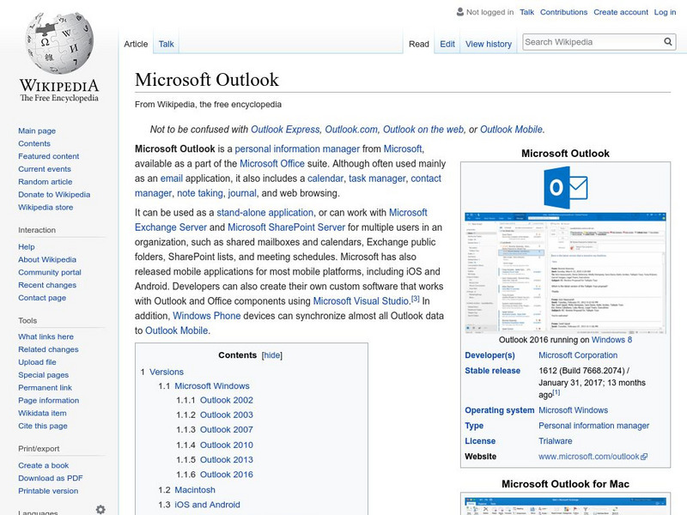This screenshot has width=687, height=515.
Task: Open personal information manager link in intro
Action: click(x=297, y=148)
